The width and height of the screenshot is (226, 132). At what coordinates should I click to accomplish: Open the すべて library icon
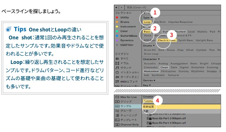[117, 59]
